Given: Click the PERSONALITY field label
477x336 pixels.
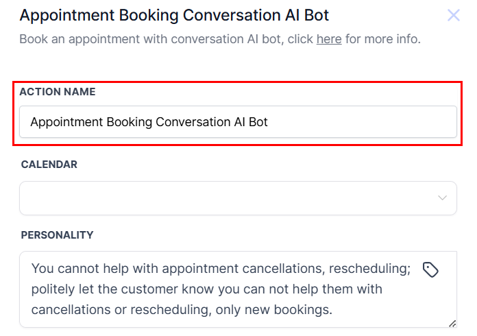Looking at the screenshot, I should click(57, 235).
